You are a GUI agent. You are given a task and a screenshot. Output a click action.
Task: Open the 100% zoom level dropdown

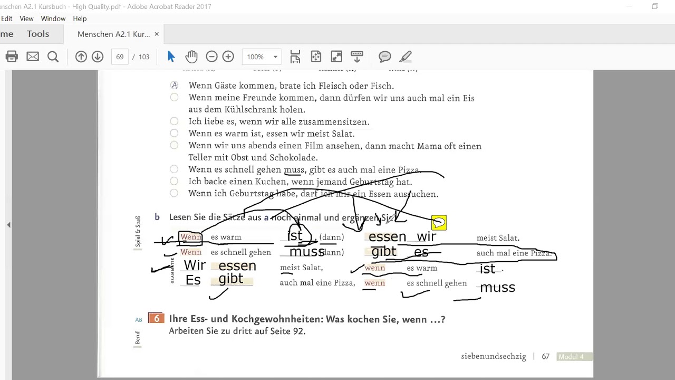(262, 56)
